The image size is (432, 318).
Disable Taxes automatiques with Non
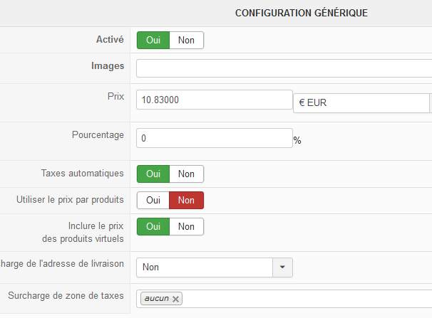[x=186, y=174]
